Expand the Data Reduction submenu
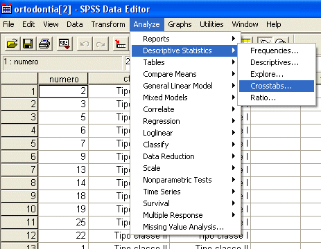Viewport: 321px width, 249px height. tap(185, 156)
